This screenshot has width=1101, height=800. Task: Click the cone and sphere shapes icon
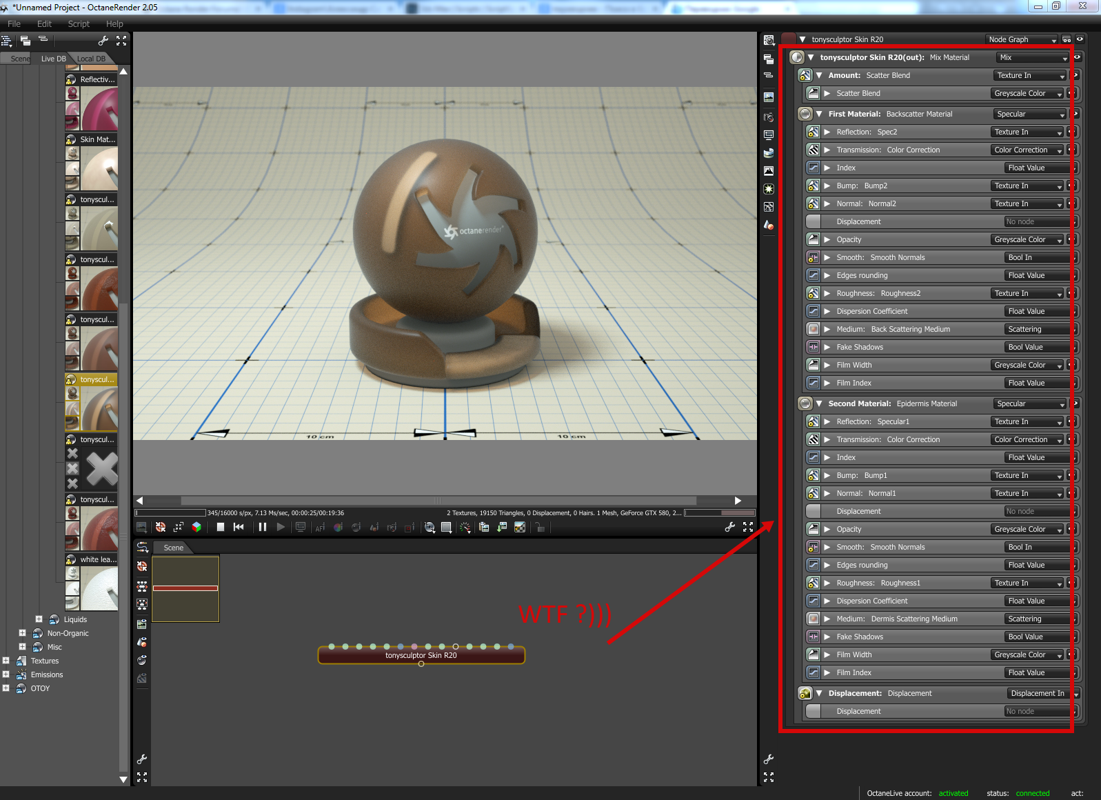pyautogui.click(x=769, y=225)
